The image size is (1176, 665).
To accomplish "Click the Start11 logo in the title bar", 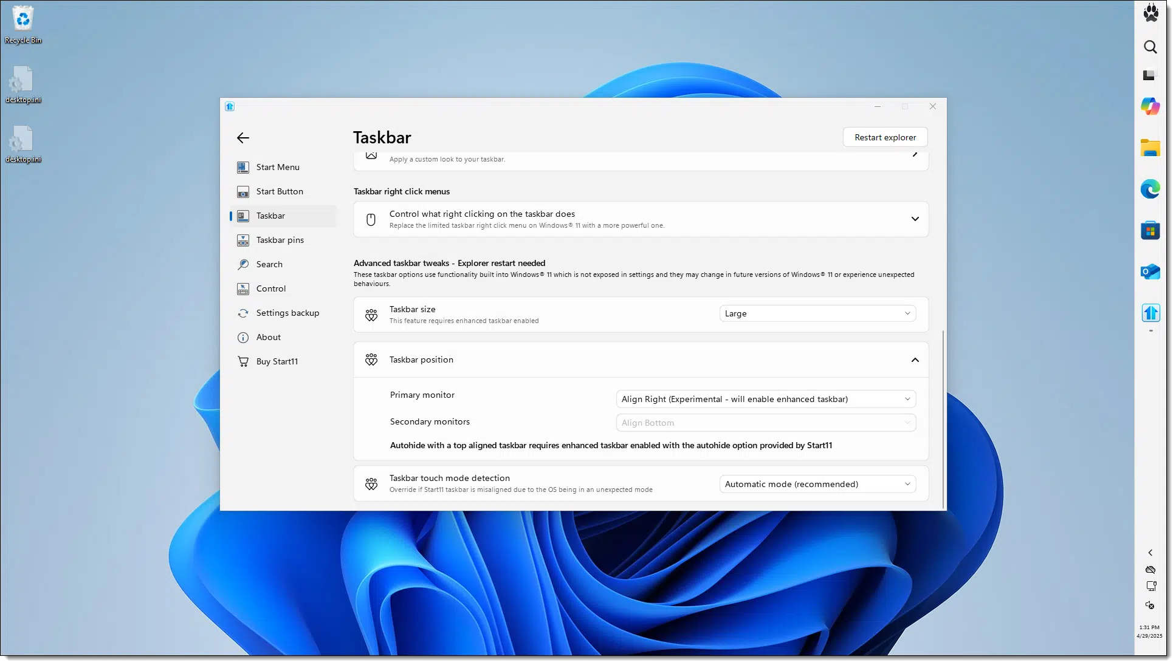I will [x=230, y=106].
